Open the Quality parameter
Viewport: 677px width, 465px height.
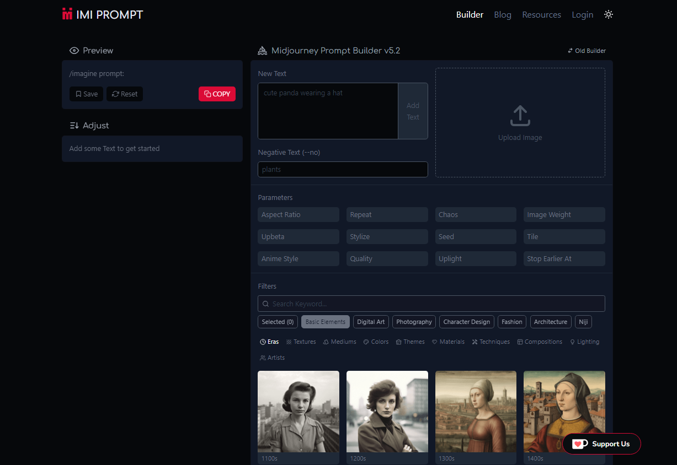pos(387,259)
